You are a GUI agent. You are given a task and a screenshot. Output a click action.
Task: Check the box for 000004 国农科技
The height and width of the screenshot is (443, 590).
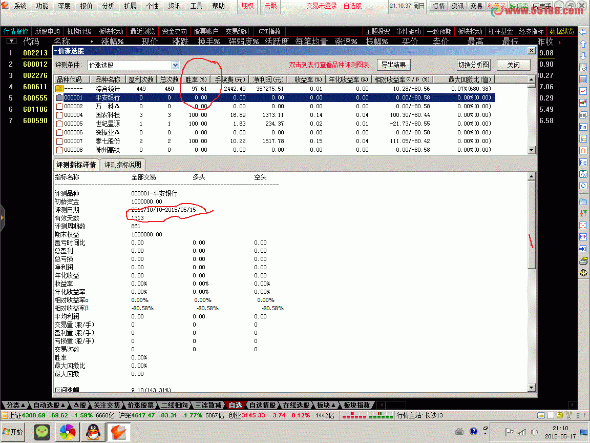tap(59, 115)
